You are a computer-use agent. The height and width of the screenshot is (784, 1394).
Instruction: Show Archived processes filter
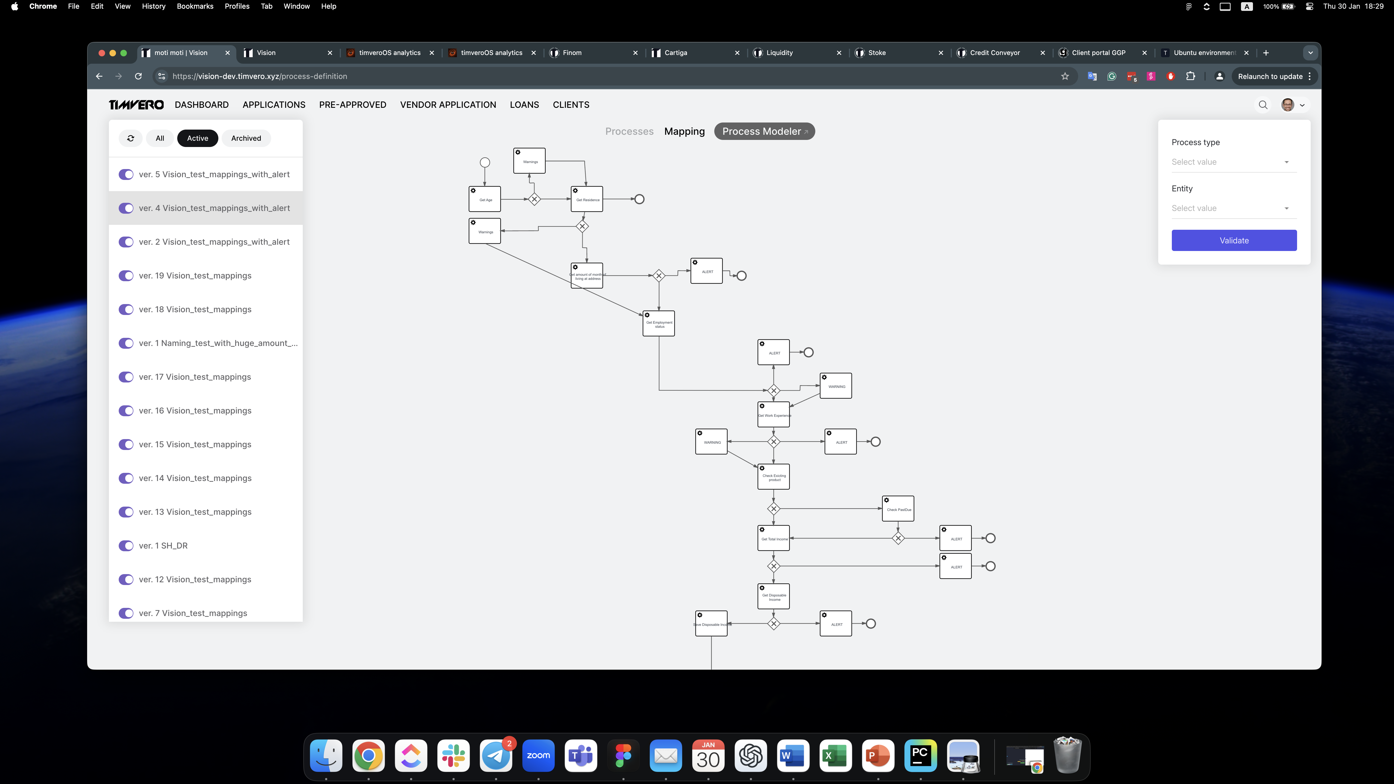point(246,138)
